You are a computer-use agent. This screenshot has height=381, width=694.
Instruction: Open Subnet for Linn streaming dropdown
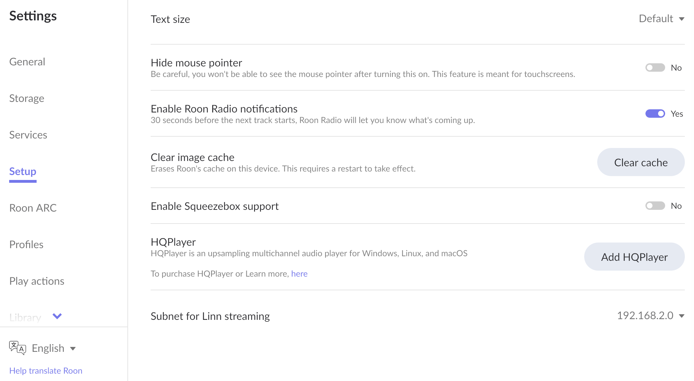pyautogui.click(x=650, y=316)
